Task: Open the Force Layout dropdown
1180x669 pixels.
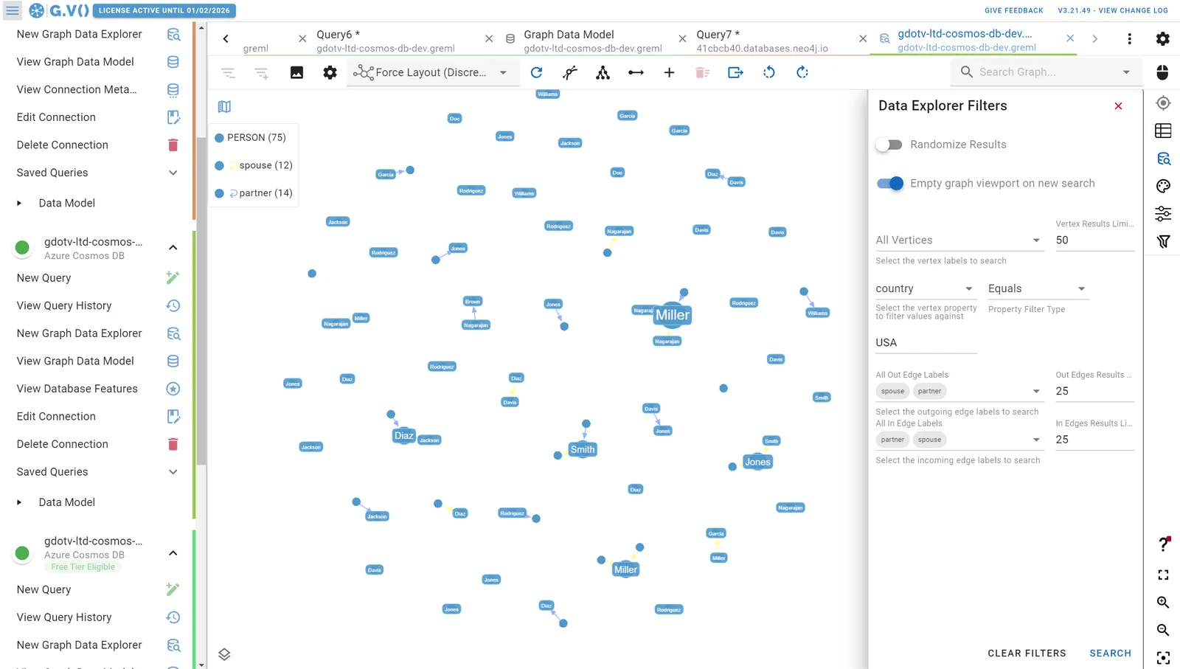Action: pyautogui.click(x=432, y=72)
